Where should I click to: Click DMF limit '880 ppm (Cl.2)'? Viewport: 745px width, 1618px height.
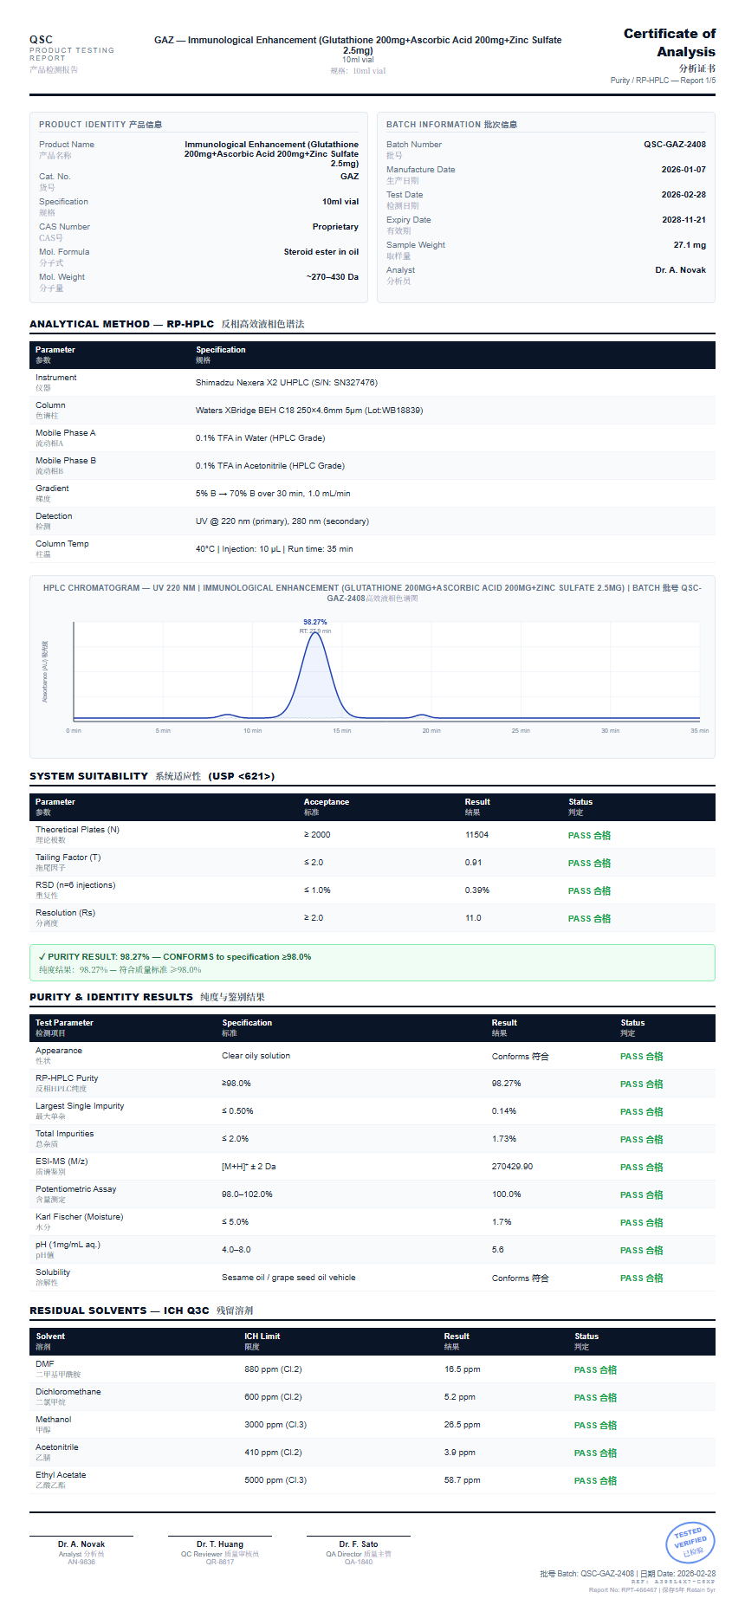tap(273, 1369)
